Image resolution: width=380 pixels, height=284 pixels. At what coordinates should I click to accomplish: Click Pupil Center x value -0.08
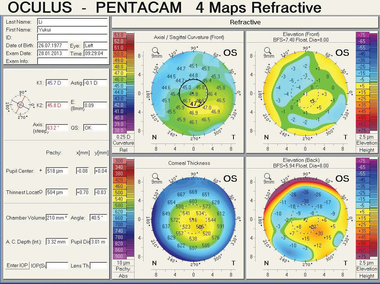[x=83, y=171]
